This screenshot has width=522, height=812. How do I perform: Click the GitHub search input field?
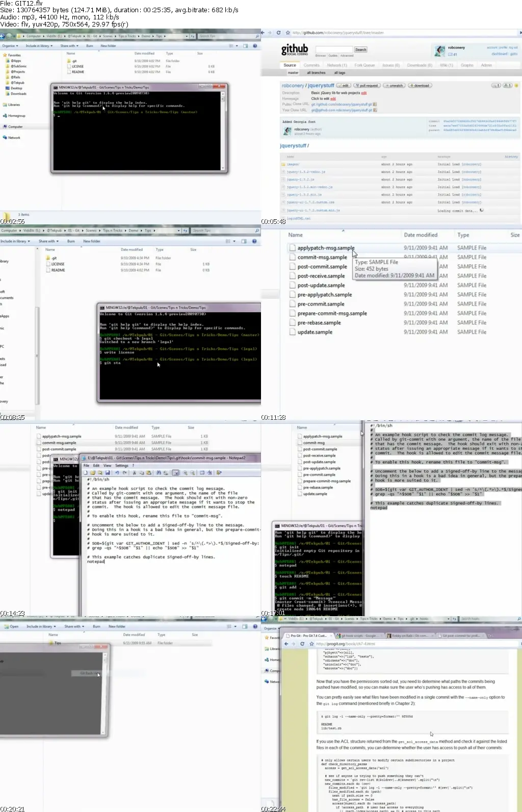click(334, 49)
